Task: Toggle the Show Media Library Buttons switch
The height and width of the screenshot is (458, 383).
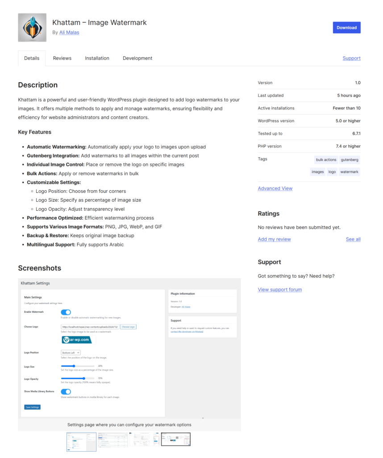Action: [66, 392]
